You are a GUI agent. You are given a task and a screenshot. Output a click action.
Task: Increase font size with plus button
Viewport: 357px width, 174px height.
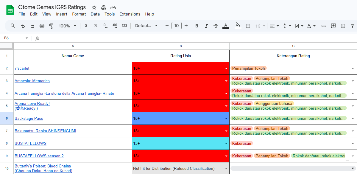(186, 26)
